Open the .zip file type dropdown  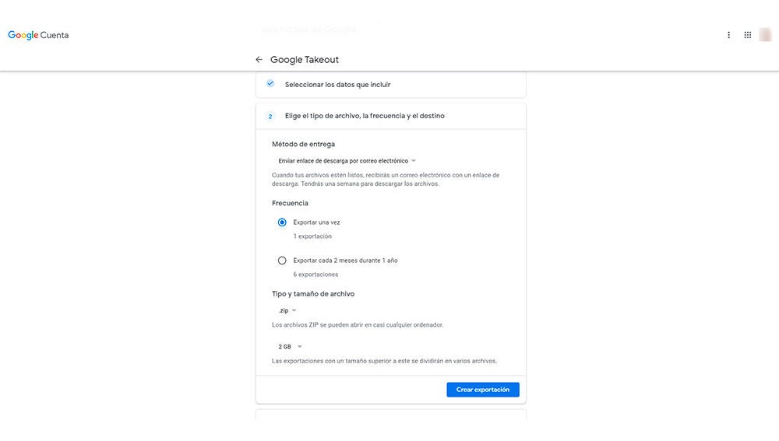pos(287,310)
